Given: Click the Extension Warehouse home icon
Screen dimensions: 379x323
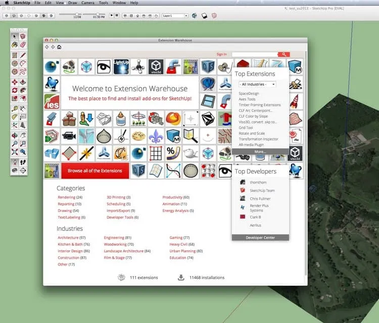Looking at the screenshot, I should tap(59, 47).
